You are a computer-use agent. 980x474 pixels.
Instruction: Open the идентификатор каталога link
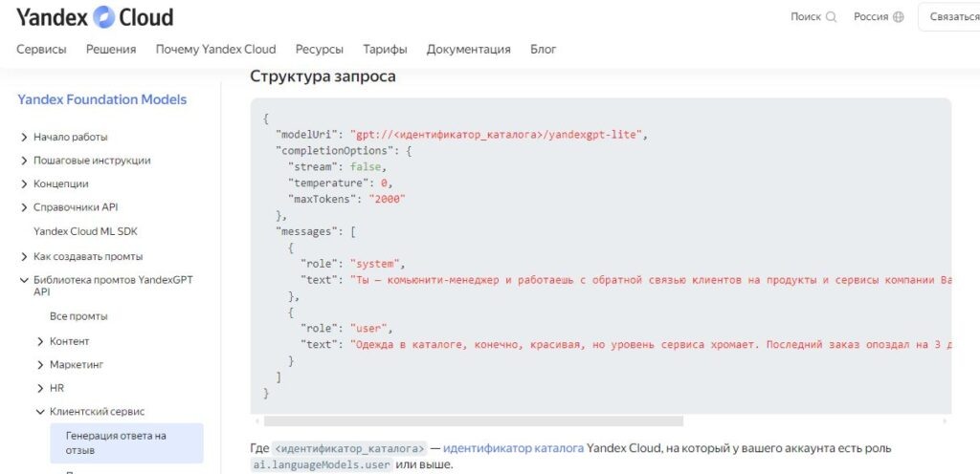point(514,448)
